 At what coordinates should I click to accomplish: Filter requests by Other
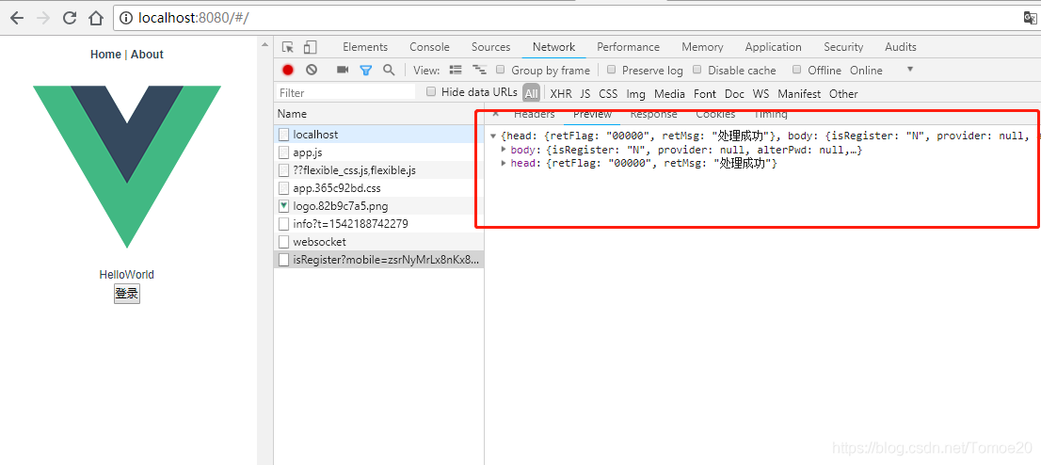pos(843,94)
